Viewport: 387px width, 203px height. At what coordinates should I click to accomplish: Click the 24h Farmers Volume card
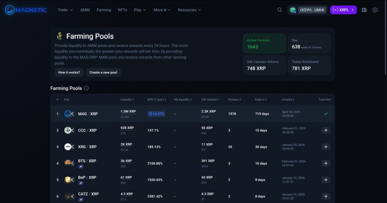[x=264, y=65]
